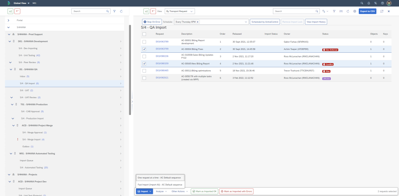Screen dimensions: 399x196
Task: Refresh the left tree panel
Action: [121, 11]
